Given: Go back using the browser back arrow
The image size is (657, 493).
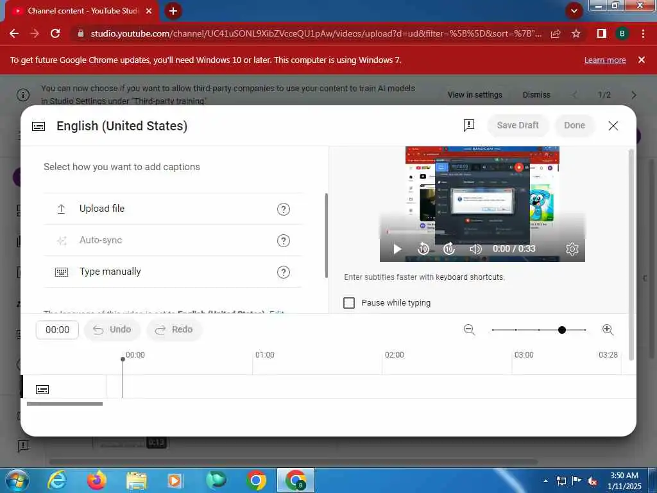Looking at the screenshot, I should pos(14,33).
